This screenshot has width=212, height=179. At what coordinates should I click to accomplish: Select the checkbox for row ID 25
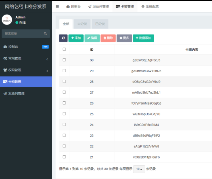[64, 114]
